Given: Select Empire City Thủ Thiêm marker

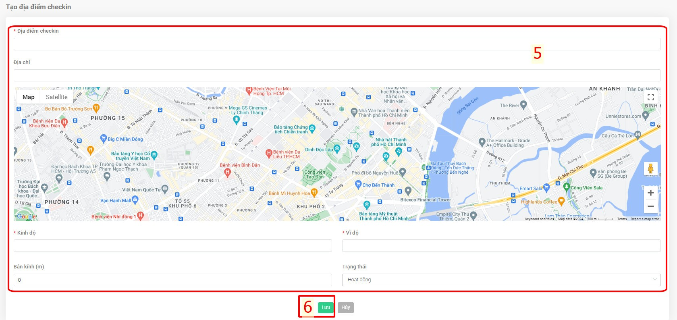Looking at the screenshot, I should pos(473,216).
